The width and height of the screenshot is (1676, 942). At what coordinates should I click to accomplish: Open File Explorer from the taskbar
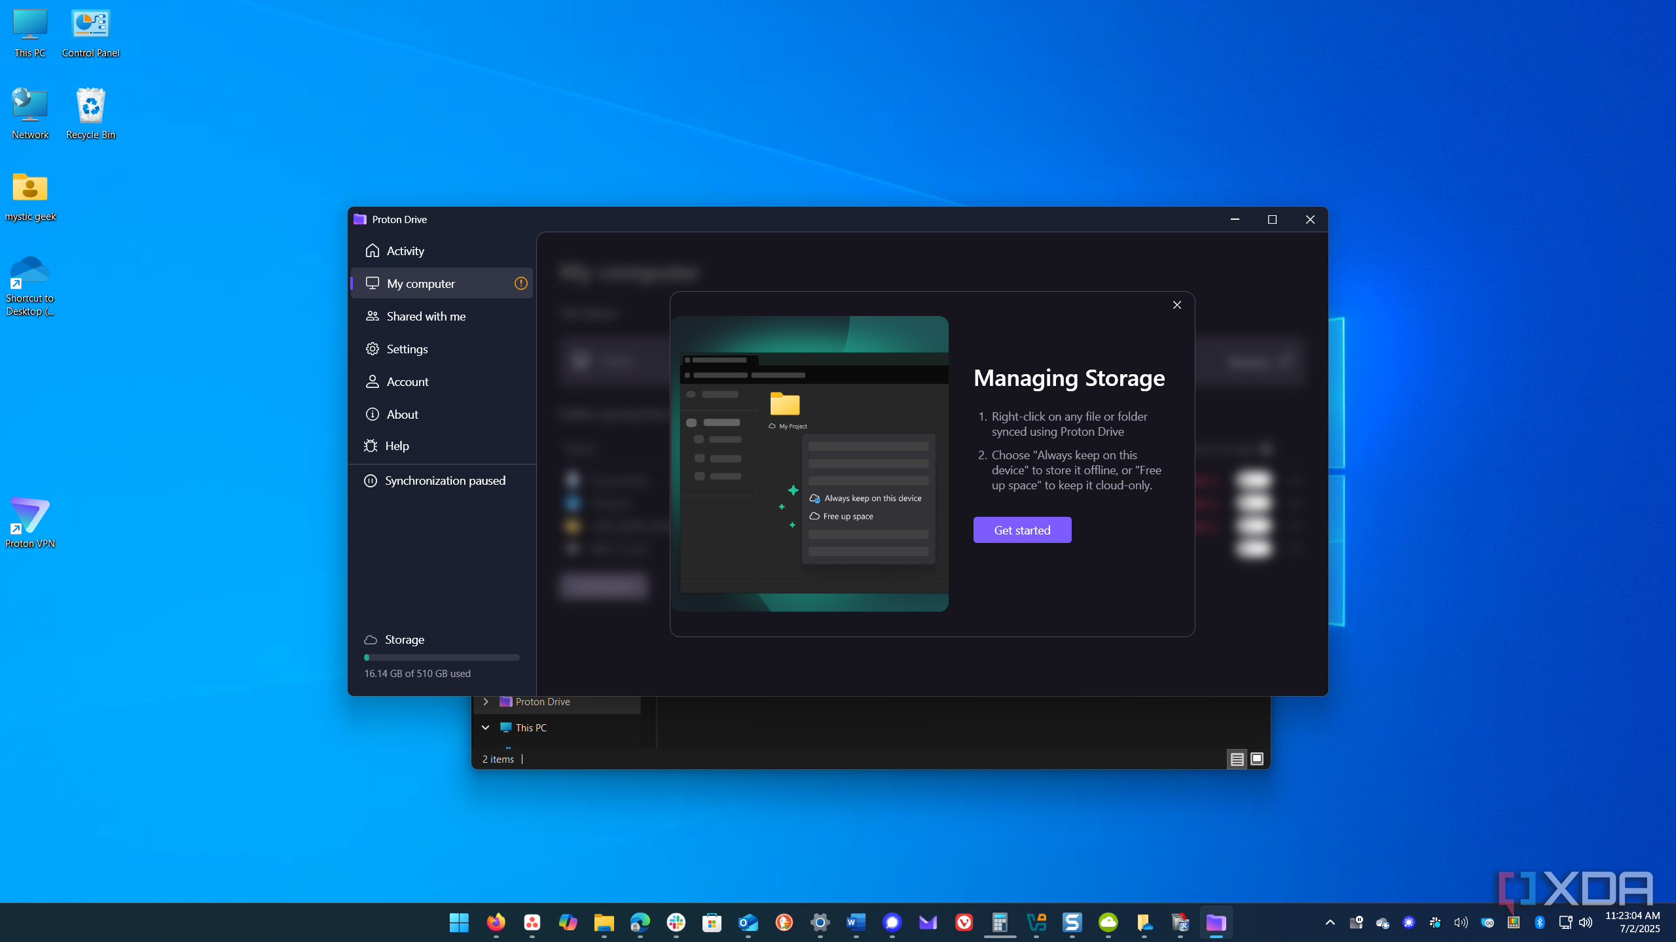coord(604,922)
